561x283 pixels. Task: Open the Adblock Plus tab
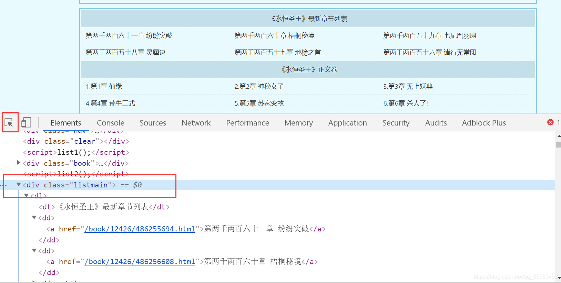tap(484, 123)
